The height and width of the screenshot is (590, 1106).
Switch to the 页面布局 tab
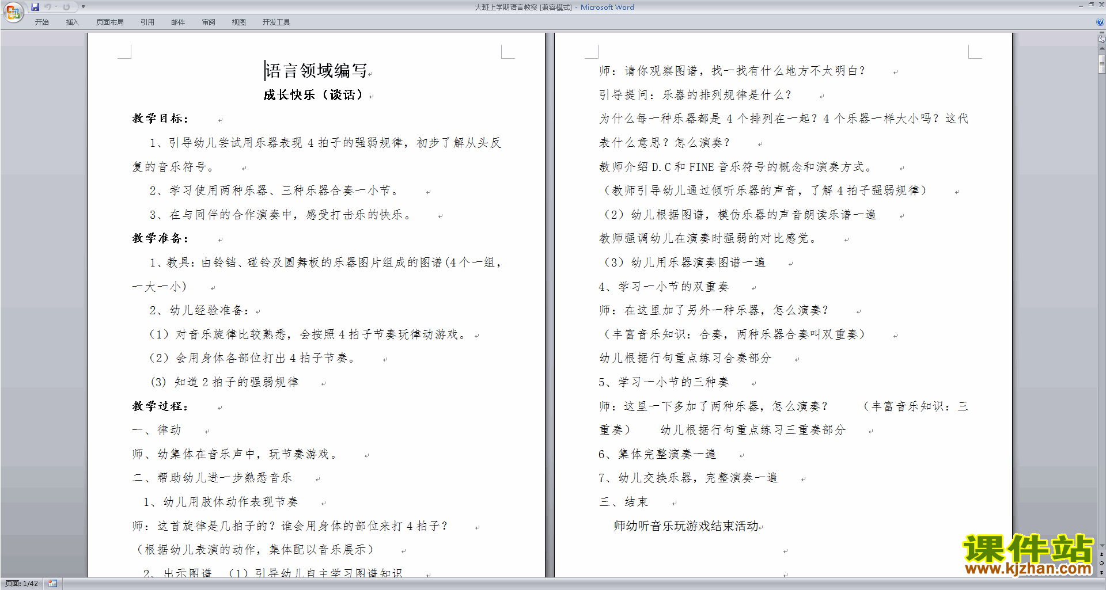pyautogui.click(x=110, y=22)
